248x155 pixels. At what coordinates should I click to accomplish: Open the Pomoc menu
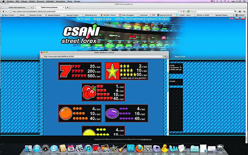(x=77, y=1)
